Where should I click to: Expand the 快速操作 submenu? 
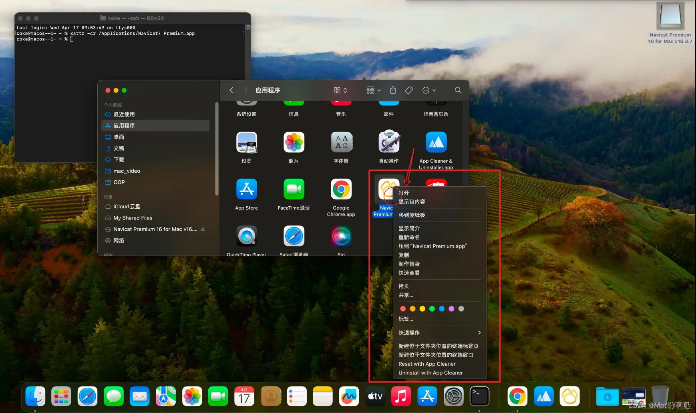click(440, 332)
